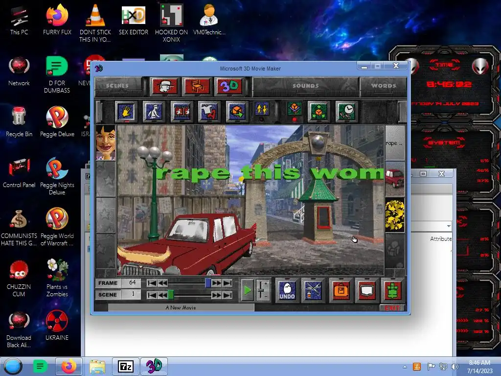Image resolution: width=501 pixels, height=376 pixels.
Task: Click the Undo egg button
Action: (287, 290)
